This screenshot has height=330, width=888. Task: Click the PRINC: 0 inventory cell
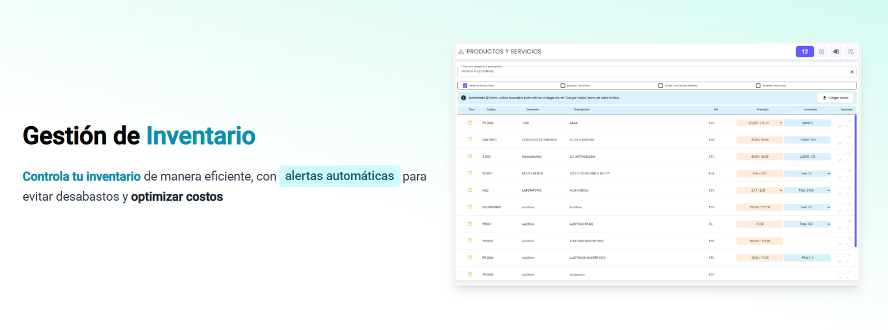click(808, 258)
